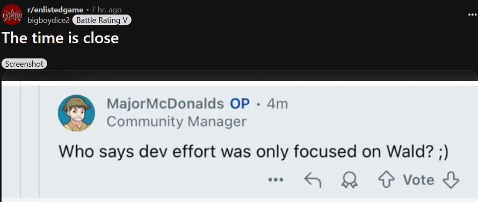The image size is (478, 202).
Task: Click the reply arrow icon on comment
Action: 313,180
